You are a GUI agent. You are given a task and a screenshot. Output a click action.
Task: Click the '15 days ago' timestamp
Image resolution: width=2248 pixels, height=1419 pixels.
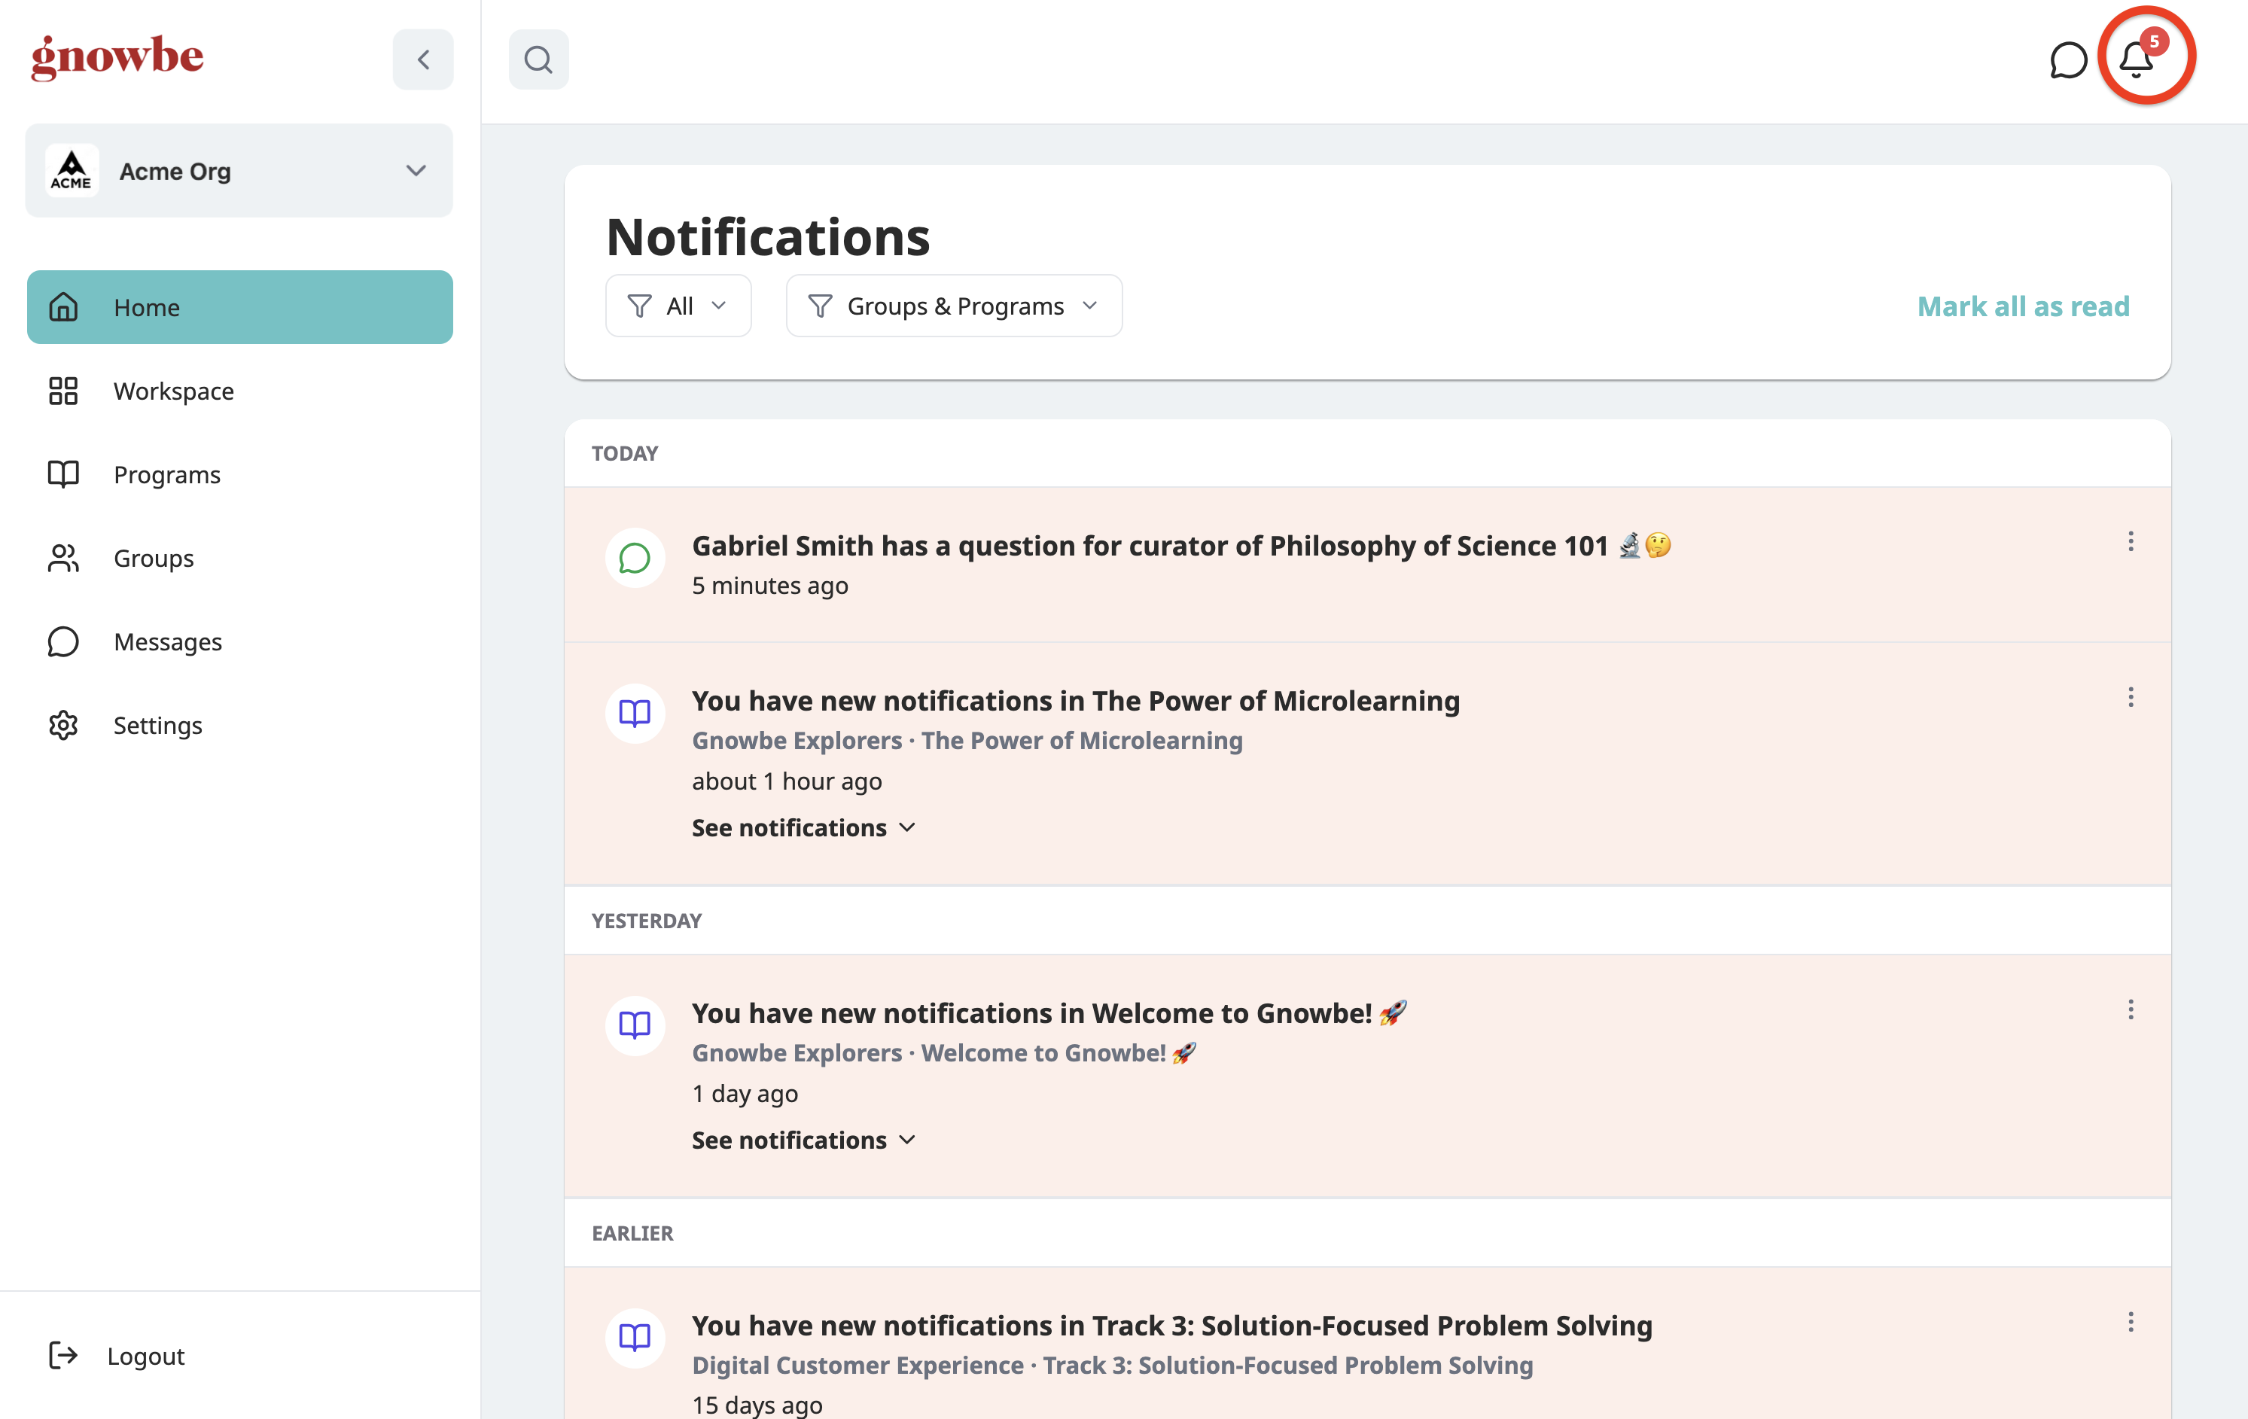[757, 1405]
